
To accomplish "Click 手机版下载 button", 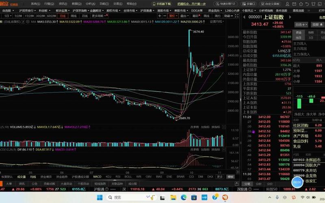I will coord(162,4).
